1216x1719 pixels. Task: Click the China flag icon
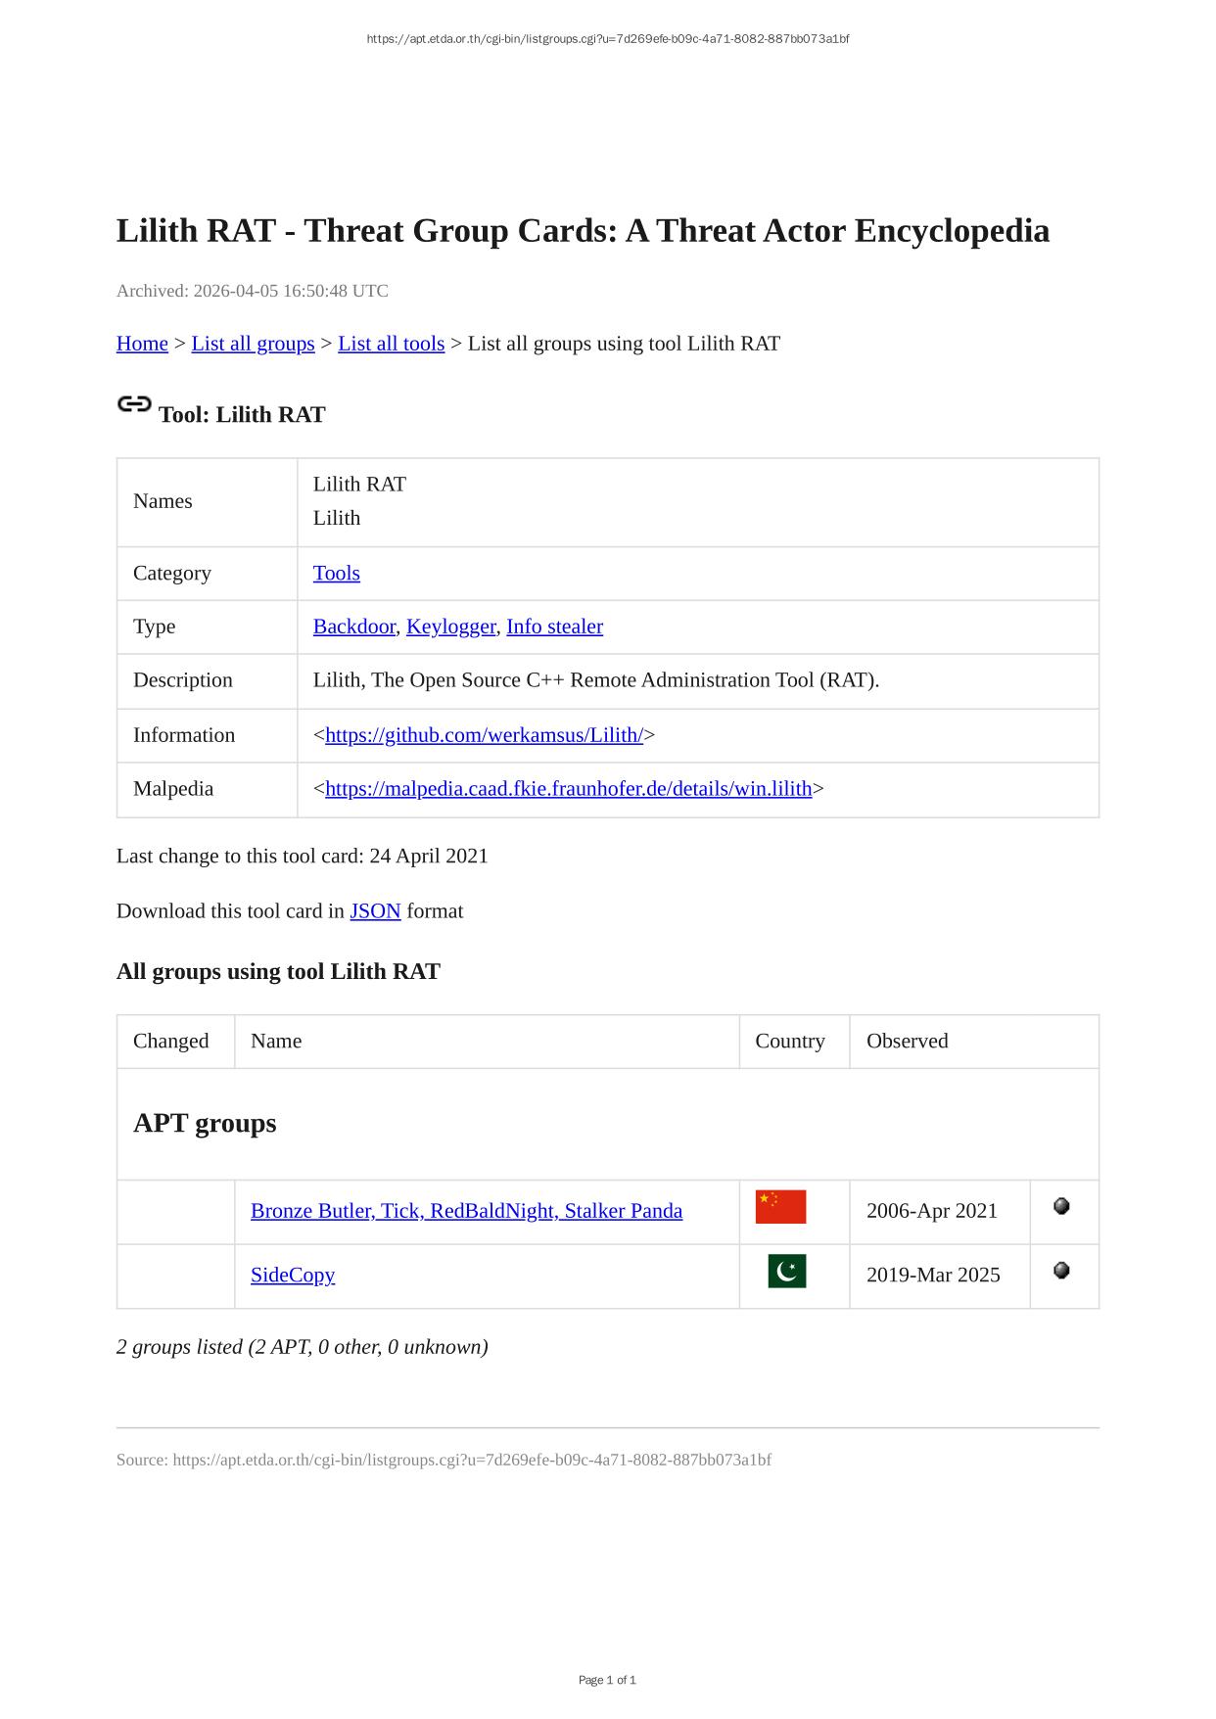(780, 1207)
